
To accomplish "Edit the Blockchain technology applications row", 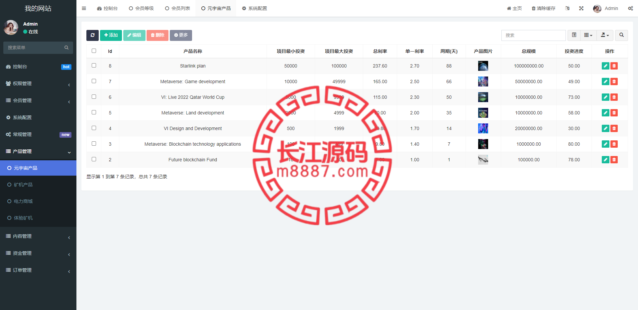I will tap(605, 144).
